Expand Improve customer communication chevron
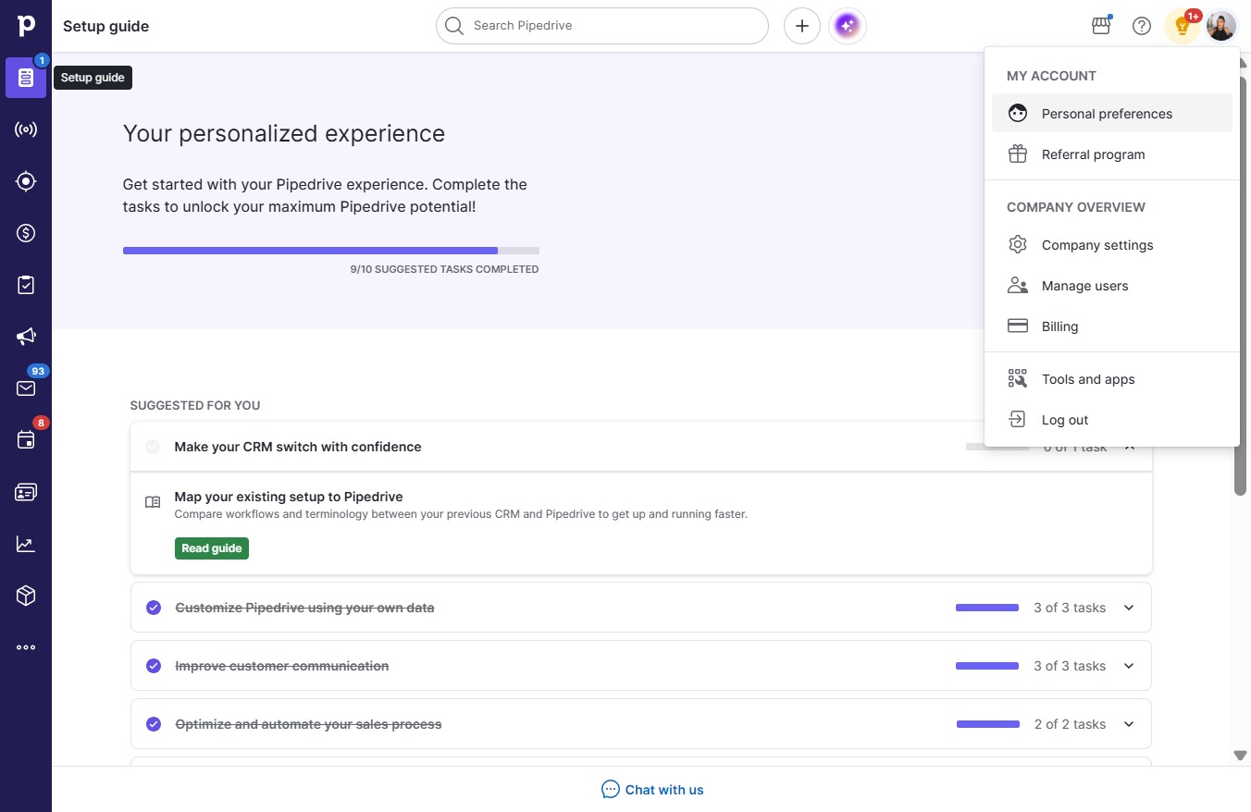This screenshot has width=1251, height=812. pyautogui.click(x=1129, y=666)
